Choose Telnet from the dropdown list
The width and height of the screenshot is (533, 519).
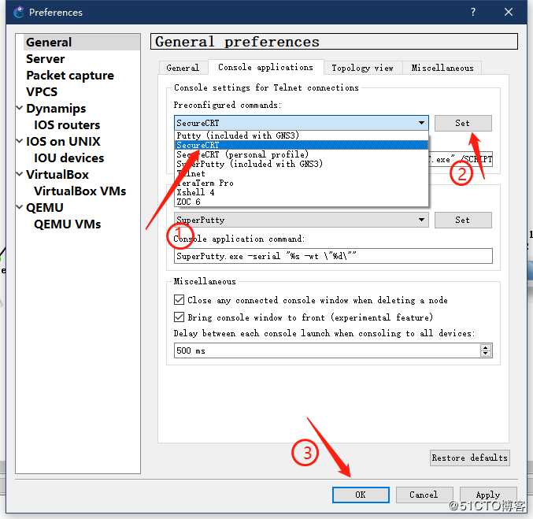pyautogui.click(x=302, y=173)
